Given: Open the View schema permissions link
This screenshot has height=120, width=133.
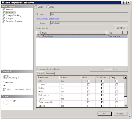Looking at the screenshot, I should (48, 19).
